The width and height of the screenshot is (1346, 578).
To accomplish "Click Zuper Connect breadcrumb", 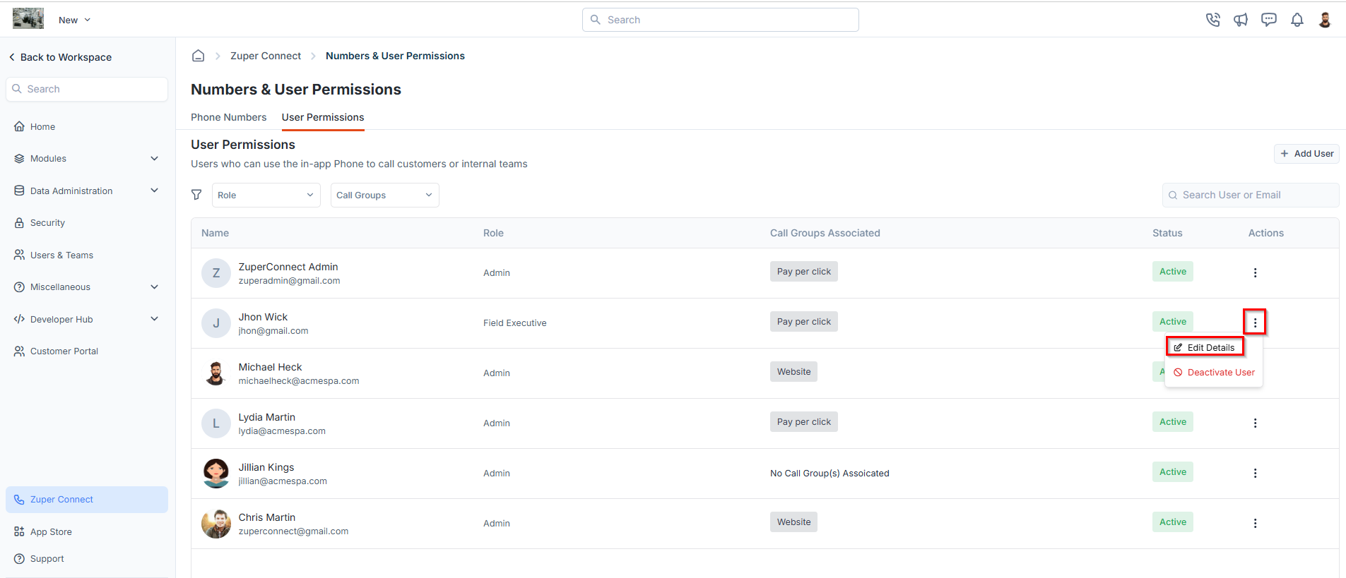I will 266,56.
